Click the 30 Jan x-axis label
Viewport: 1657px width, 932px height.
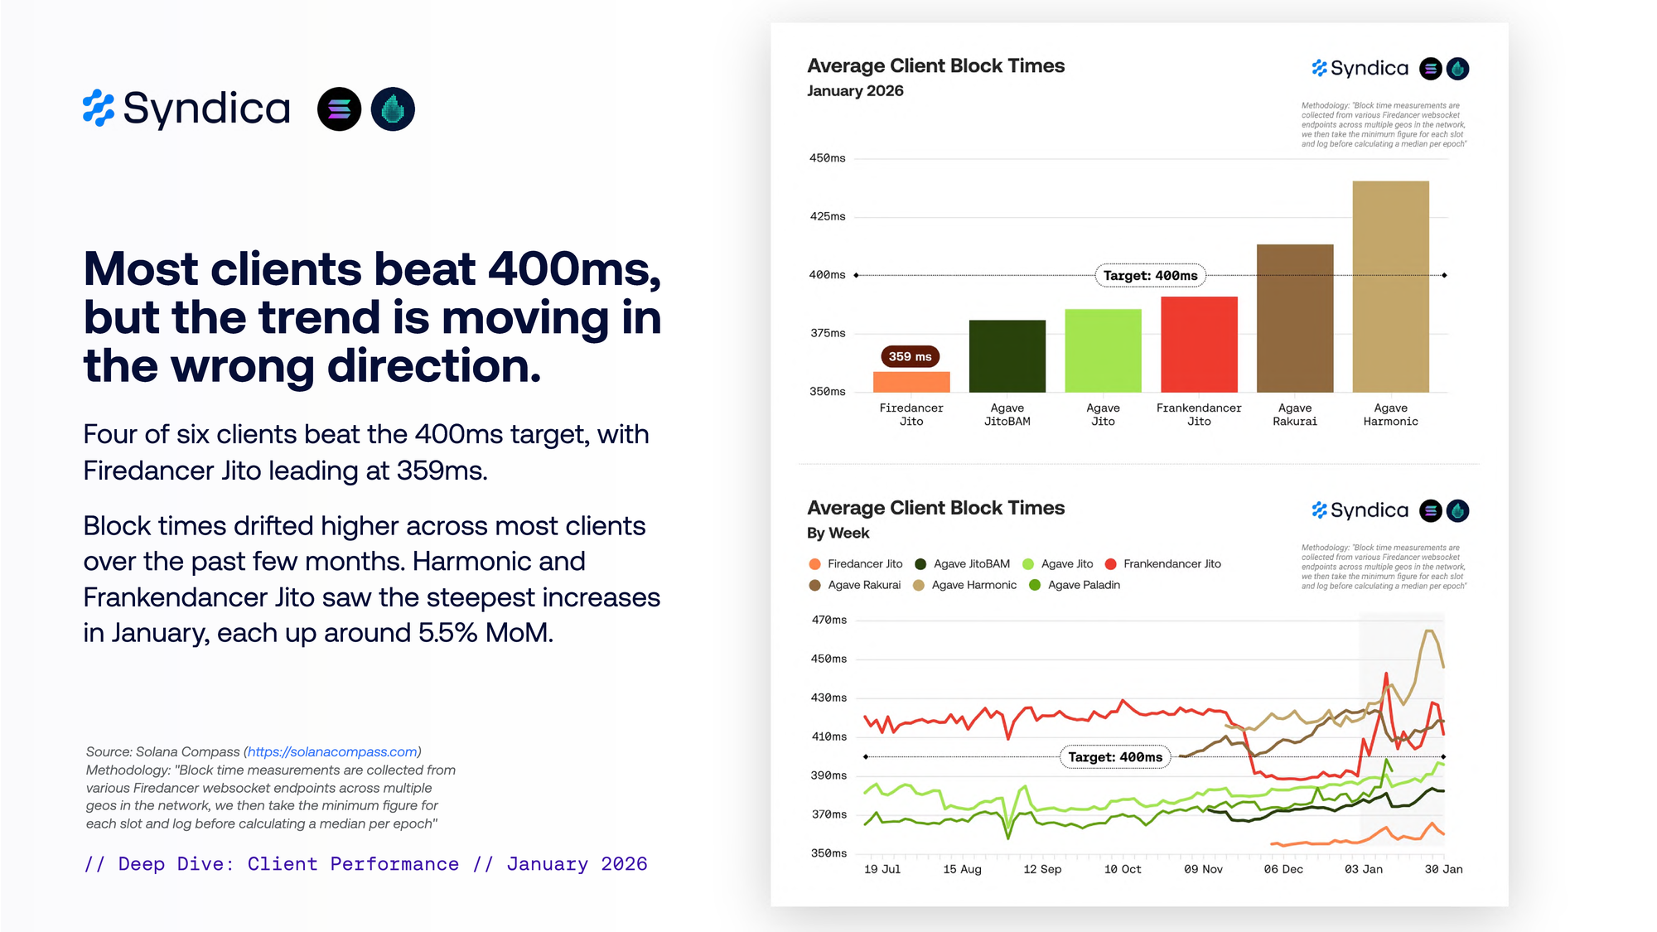pos(1443,869)
